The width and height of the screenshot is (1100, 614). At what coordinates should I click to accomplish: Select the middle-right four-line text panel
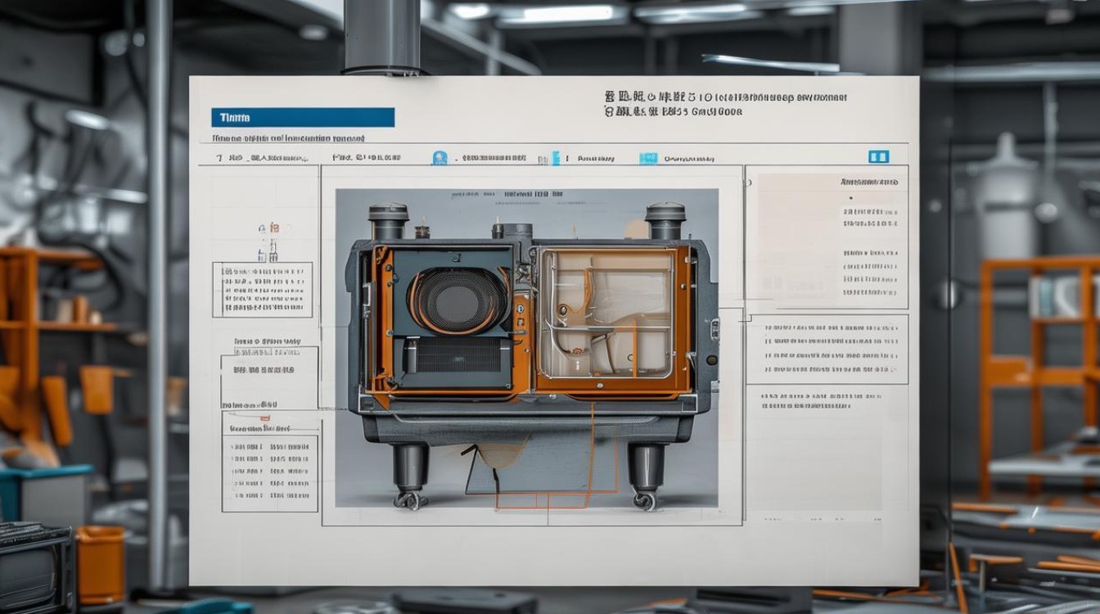[x=827, y=349]
